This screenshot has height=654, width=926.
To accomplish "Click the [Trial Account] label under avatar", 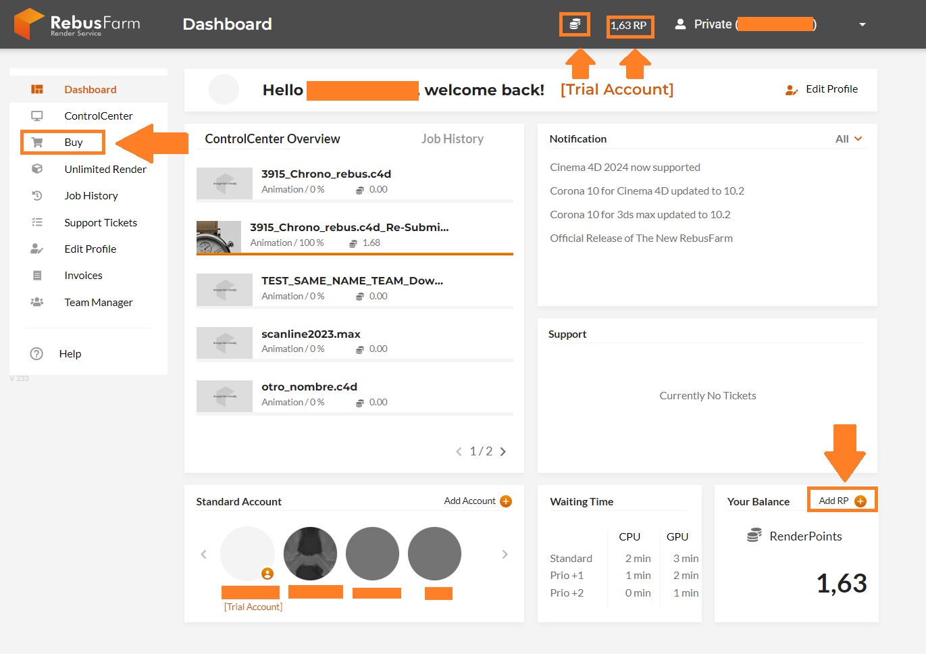I will coord(253,607).
